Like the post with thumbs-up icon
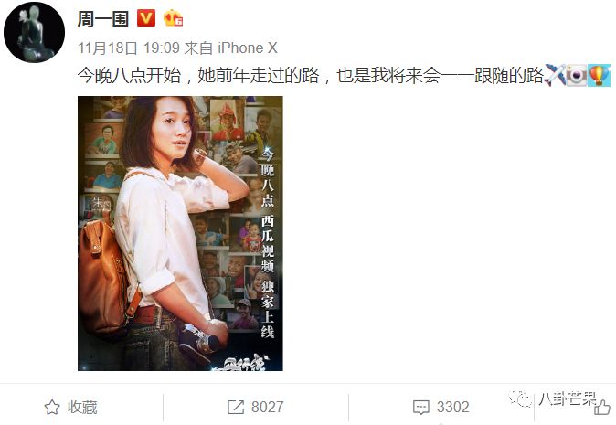 click(601, 408)
